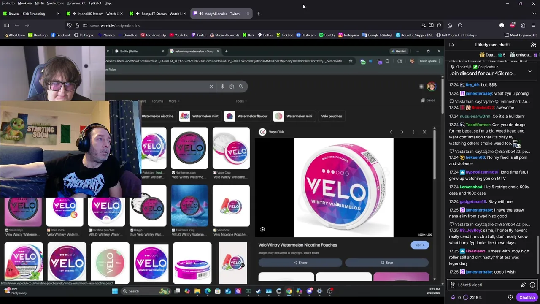Click the purple Chattaa send button
This screenshot has width=540, height=304.
[527, 297]
